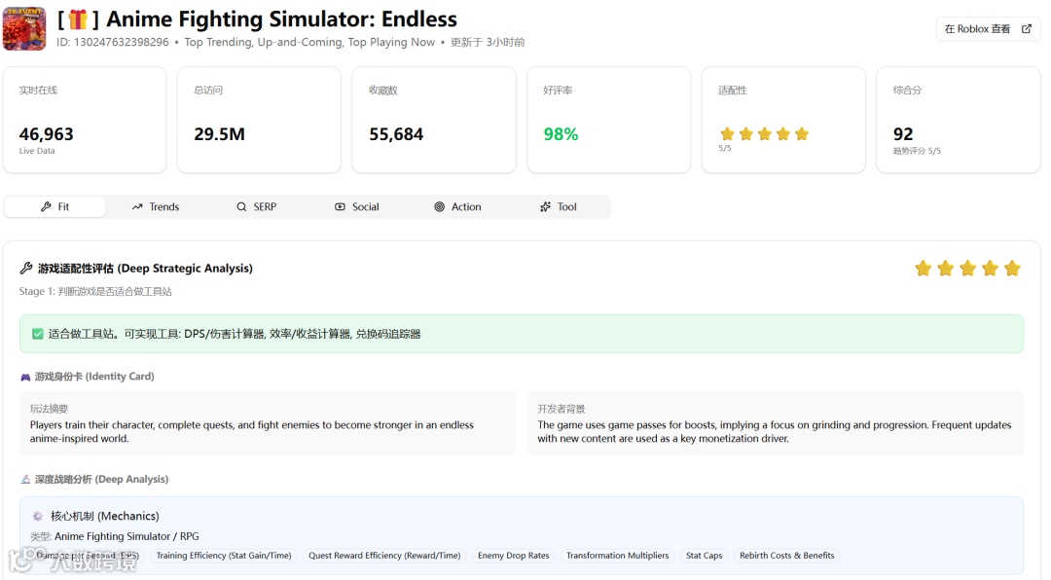This screenshot has width=1051, height=580.
Task: Click the green checkmark in suitability banner
Action: coord(38,334)
